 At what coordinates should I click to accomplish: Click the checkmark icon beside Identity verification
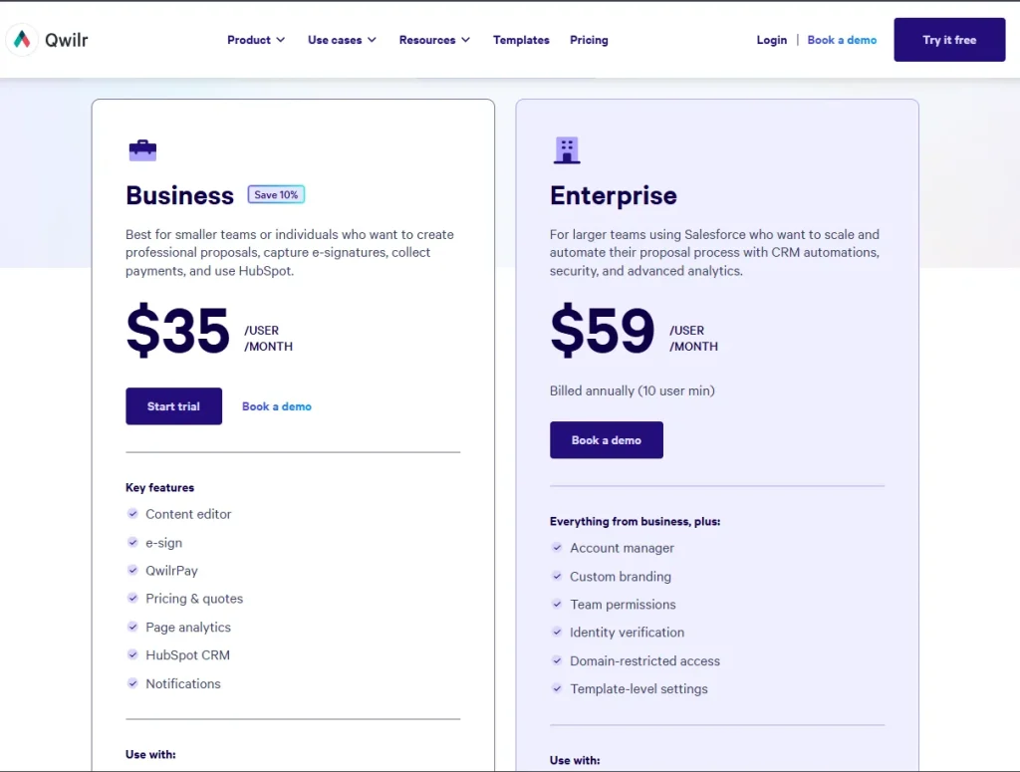[557, 633]
